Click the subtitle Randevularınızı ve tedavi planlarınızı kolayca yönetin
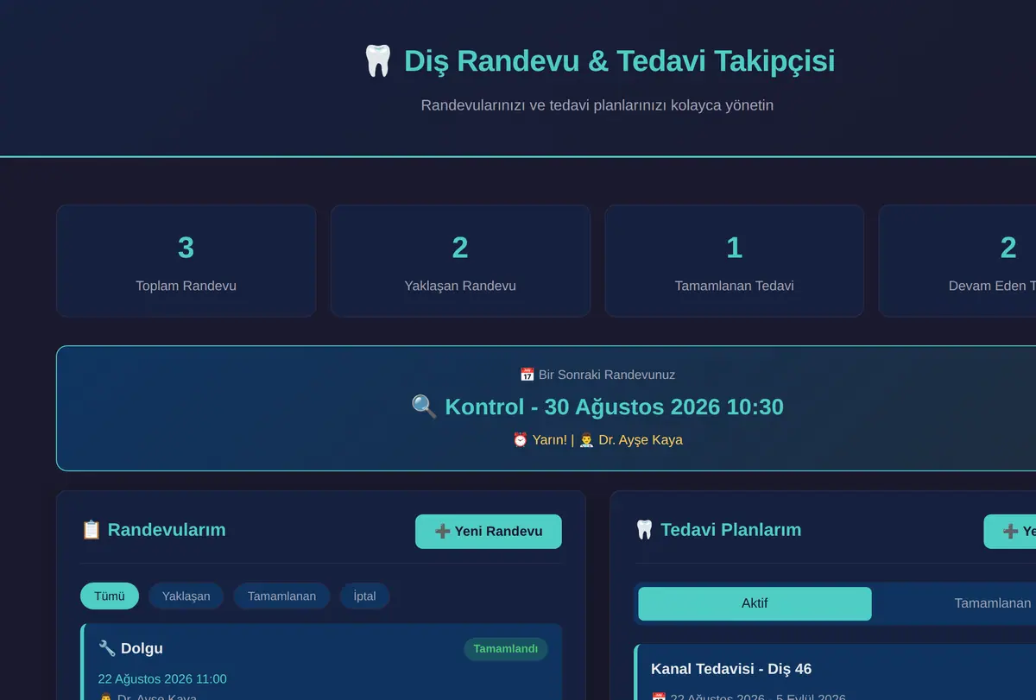The image size is (1036, 700). coord(597,105)
